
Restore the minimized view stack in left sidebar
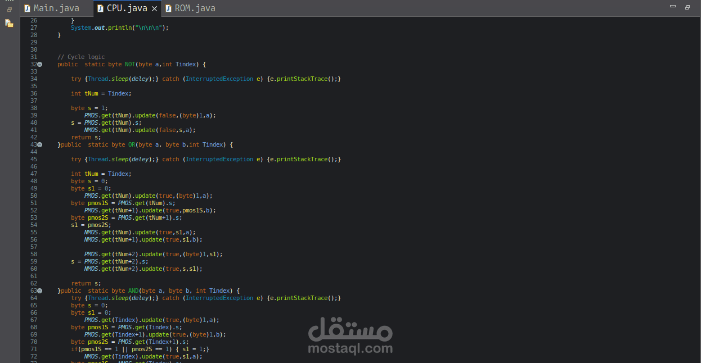pyautogui.click(x=9, y=9)
